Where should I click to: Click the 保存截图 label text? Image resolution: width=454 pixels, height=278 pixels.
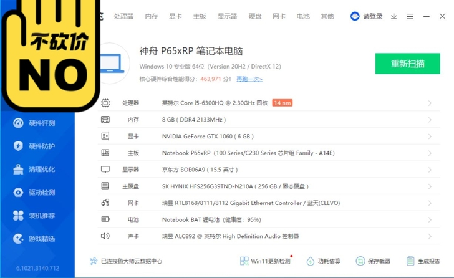[379, 261]
